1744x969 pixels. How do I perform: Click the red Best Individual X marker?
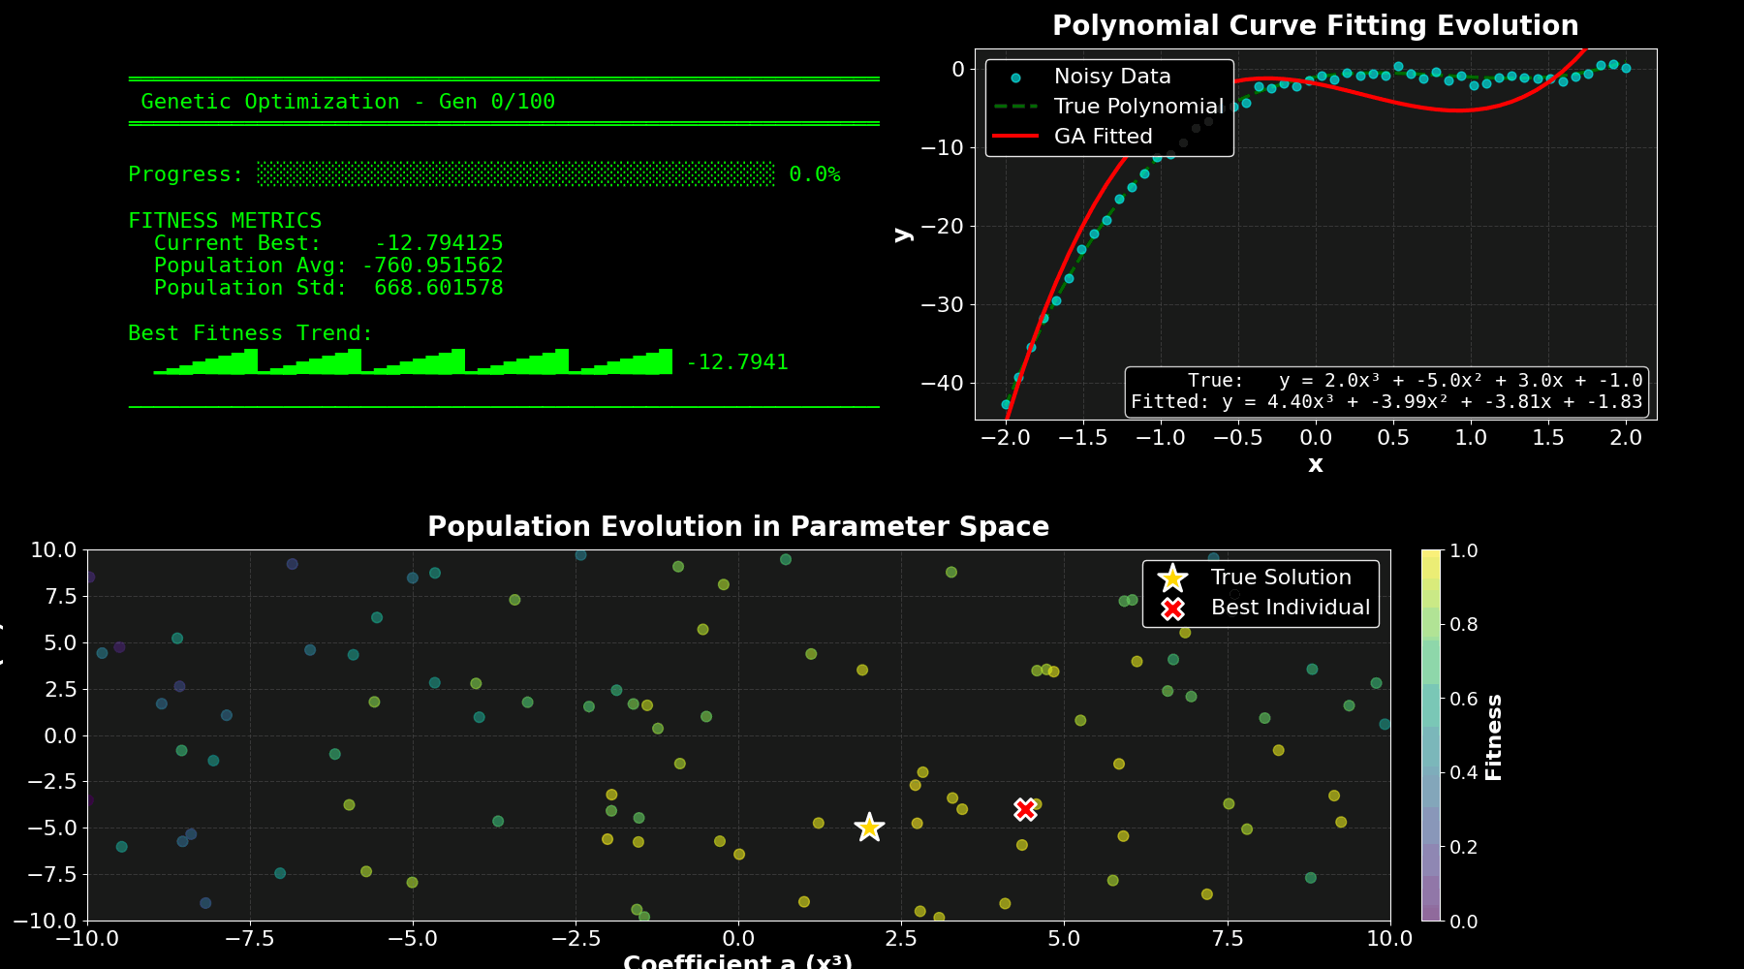pos(1024,808)
